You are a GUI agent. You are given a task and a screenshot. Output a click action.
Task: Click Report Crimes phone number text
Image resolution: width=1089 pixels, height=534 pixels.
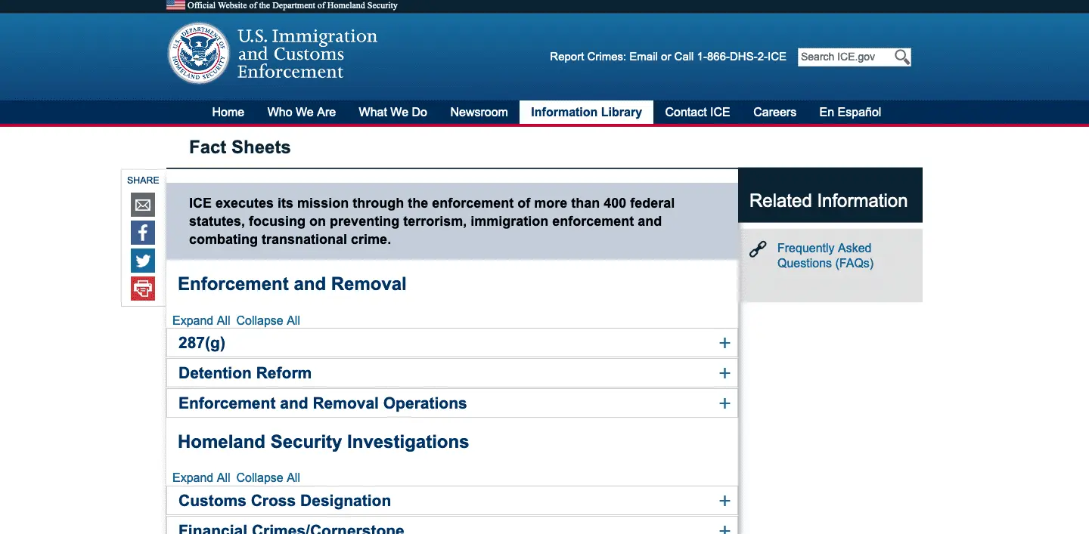[742, 57]
